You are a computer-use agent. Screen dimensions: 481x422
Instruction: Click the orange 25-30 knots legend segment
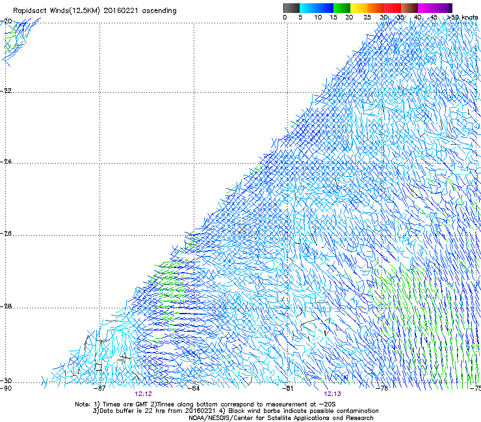(x=376, y=8)
